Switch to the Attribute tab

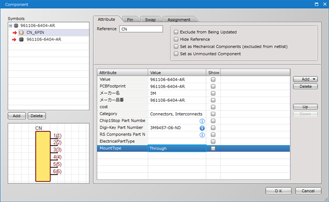pos(106,20)
